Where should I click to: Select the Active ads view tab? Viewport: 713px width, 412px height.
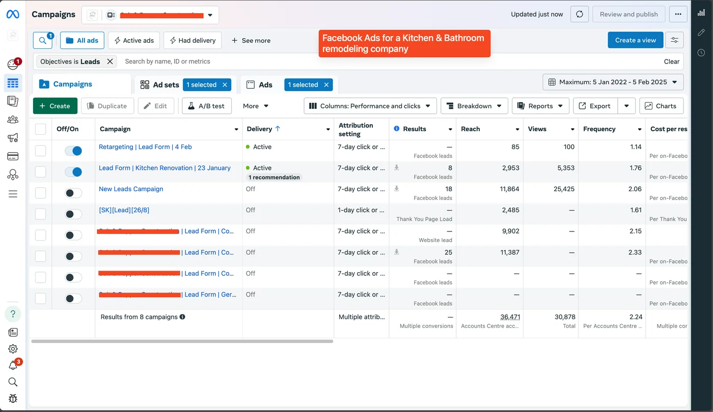coord(134,40)
